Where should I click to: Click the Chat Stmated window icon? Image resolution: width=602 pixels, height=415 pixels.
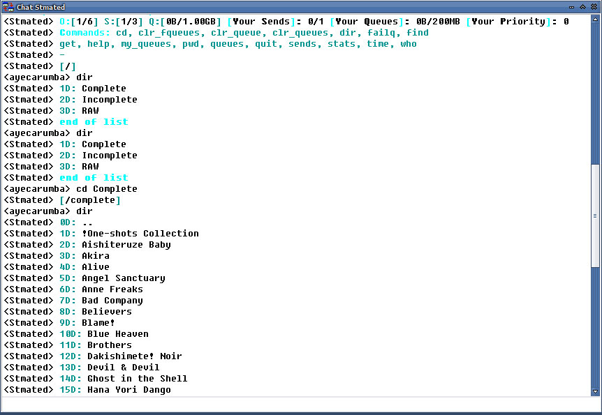pyautogui.click(x=8, y=7)
